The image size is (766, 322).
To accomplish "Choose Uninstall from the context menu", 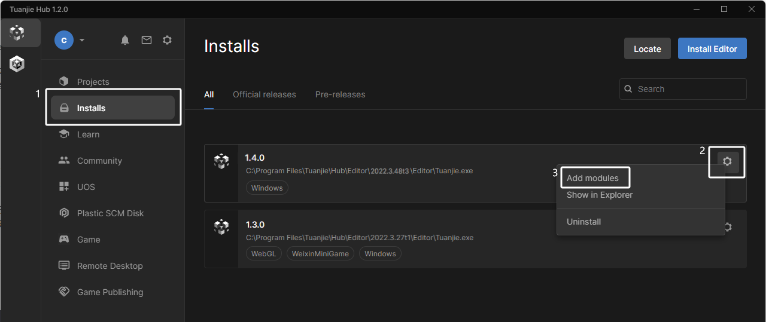I will 583,222.
